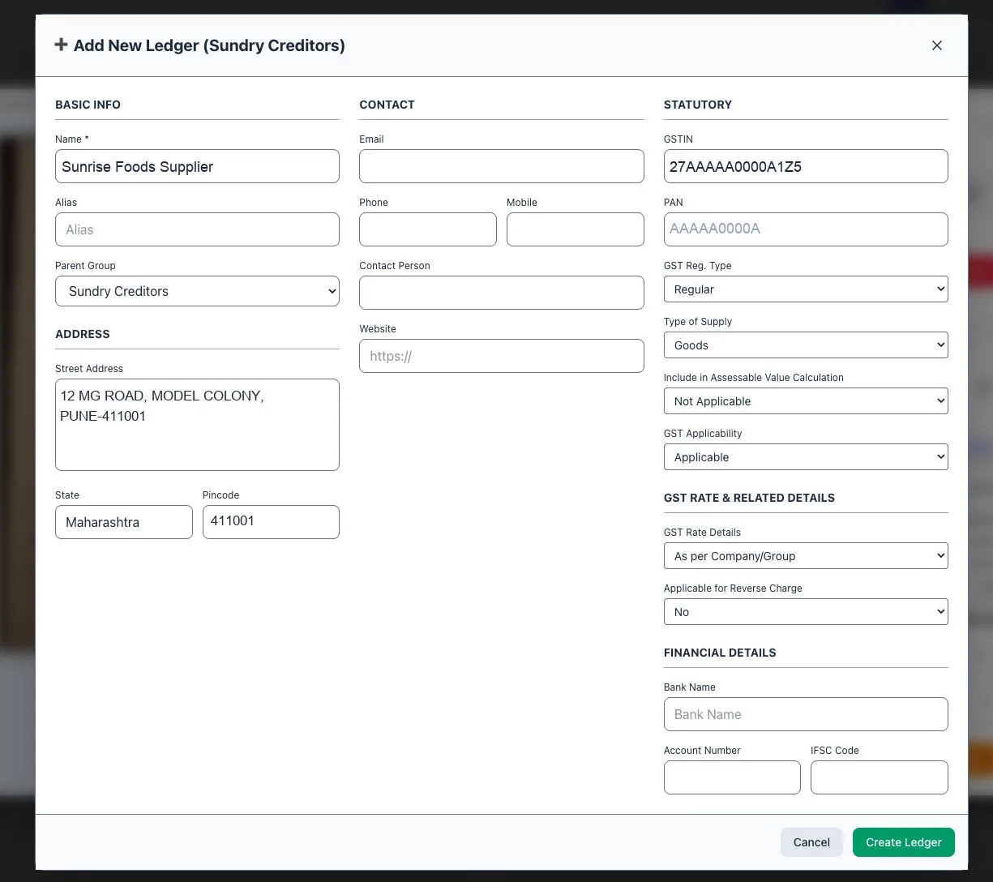The height and width of the screenshot is (882, 993).
Task: Click the BASIC INFO section heading
Action: coord(88,105)
